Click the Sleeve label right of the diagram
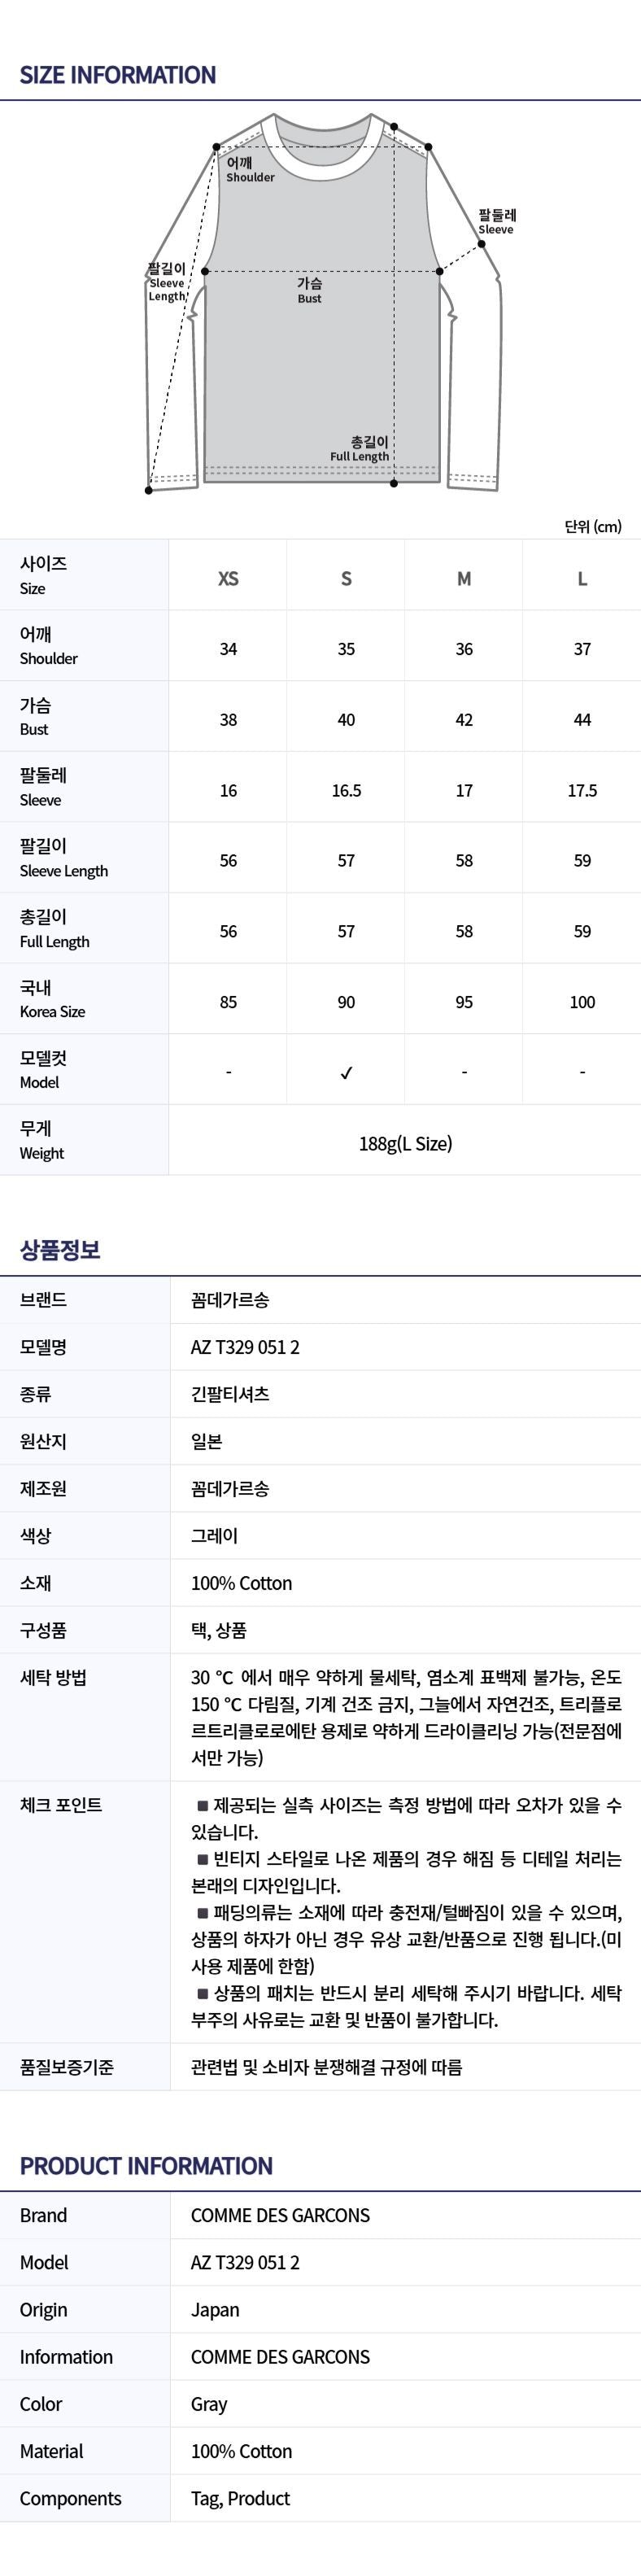This screenshot has height=2576, width=641. [x=496, y=222]
